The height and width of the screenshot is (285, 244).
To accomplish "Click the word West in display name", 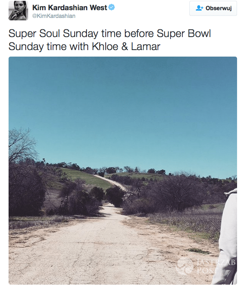I will pyautogui.click(x=98, y=8).
